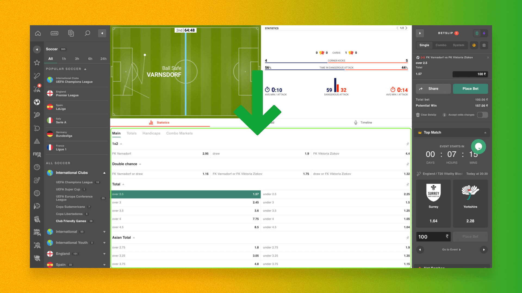Expand International Clubs tree item

tap(104, 173)
